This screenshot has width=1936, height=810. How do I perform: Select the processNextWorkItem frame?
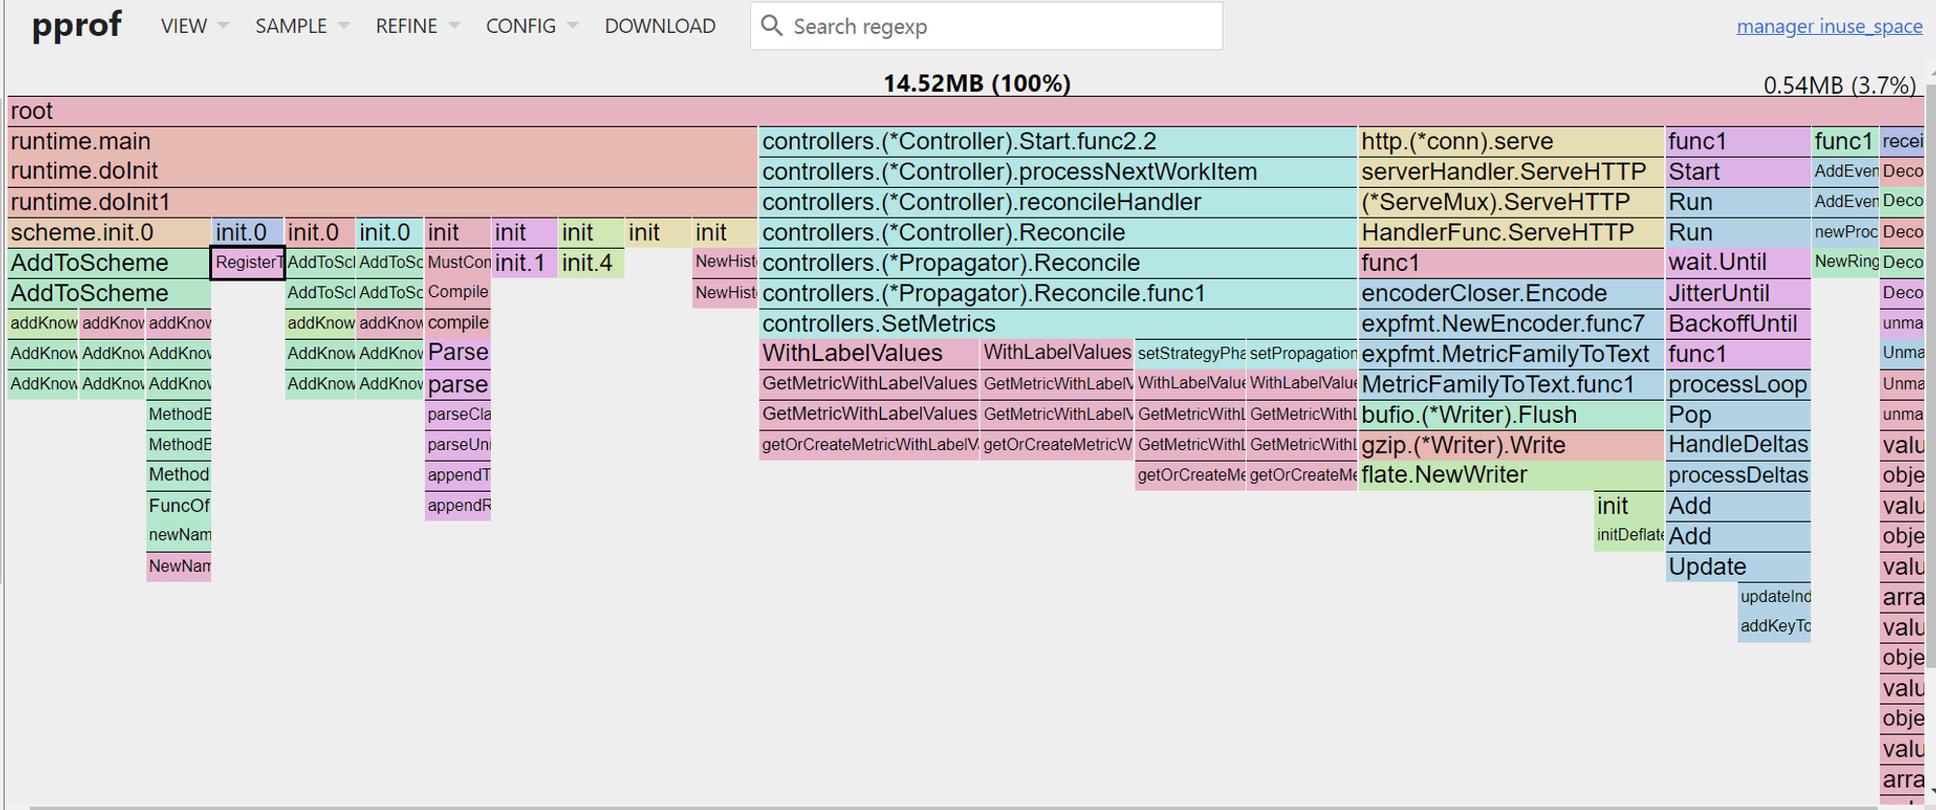click(1058, 171)
